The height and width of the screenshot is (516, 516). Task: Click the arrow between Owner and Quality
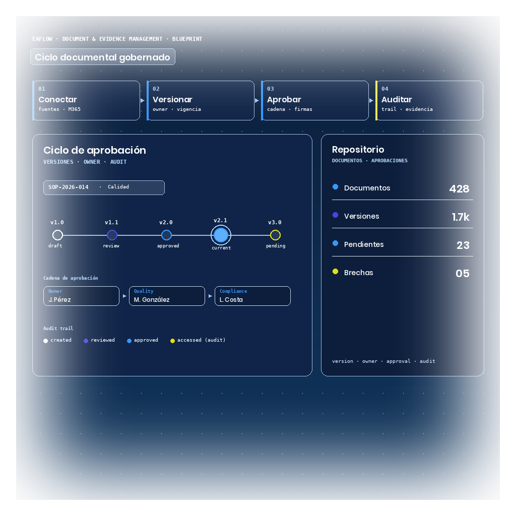click(x=124, y=296)
